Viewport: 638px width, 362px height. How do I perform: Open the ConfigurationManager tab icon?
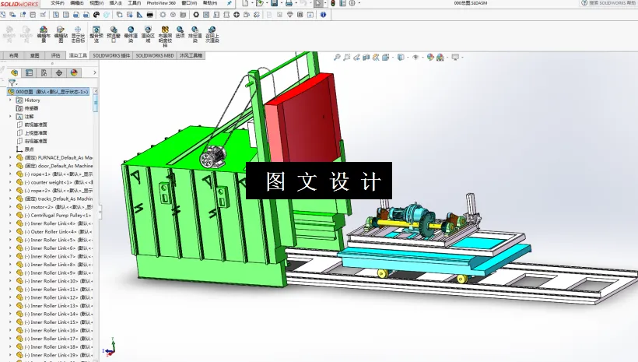(44, 72)
